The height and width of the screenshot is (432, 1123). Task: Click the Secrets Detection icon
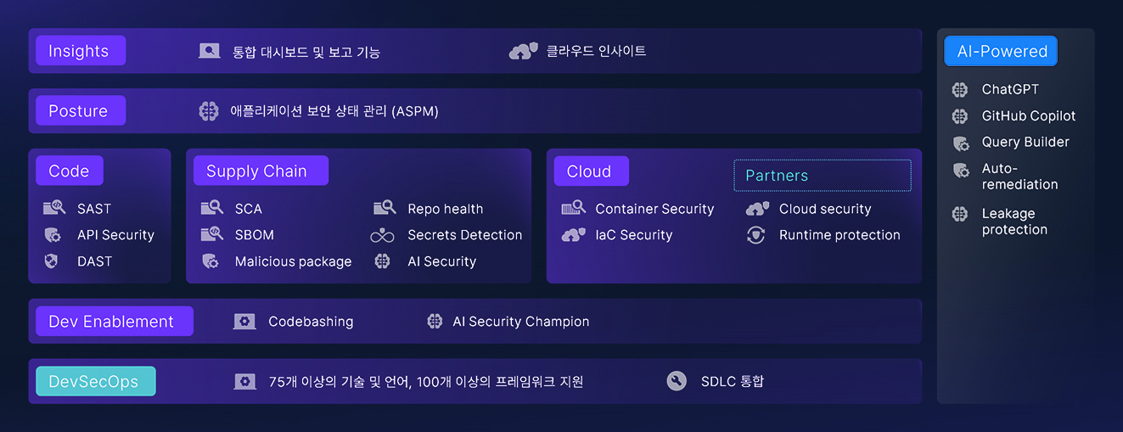click(x=382, y=235)
